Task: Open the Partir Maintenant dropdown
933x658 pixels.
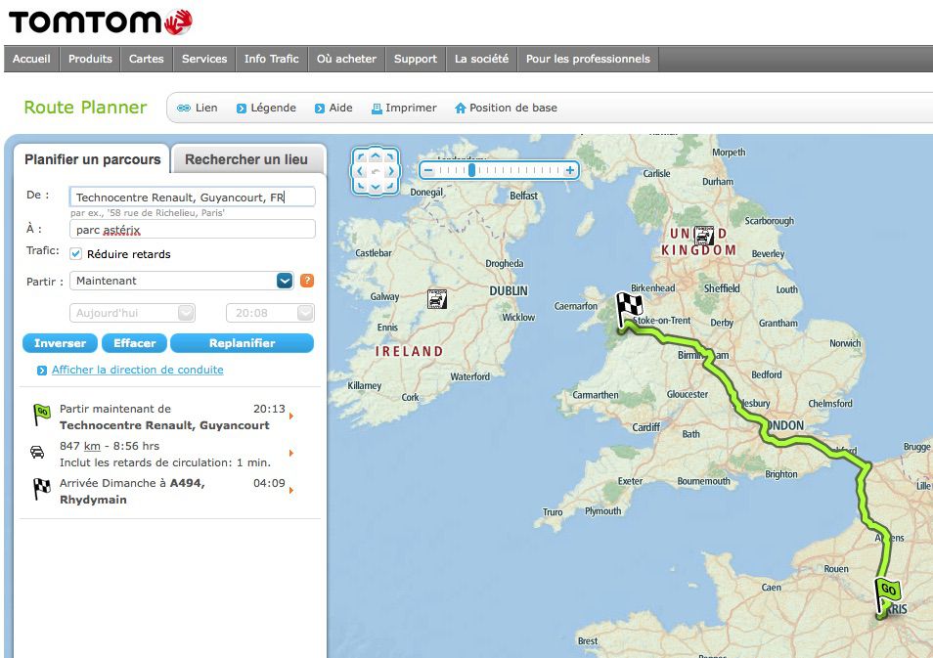Action: [x=182, y=281]
